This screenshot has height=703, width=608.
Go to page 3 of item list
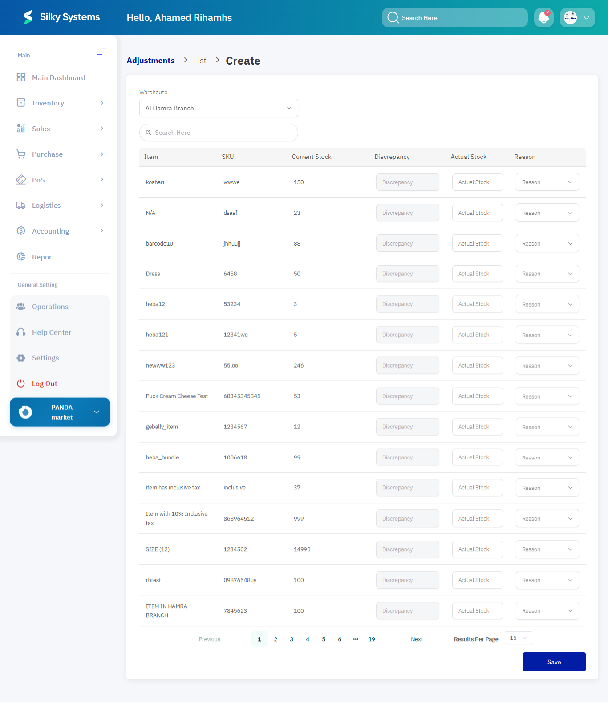[x=292, y=639]
